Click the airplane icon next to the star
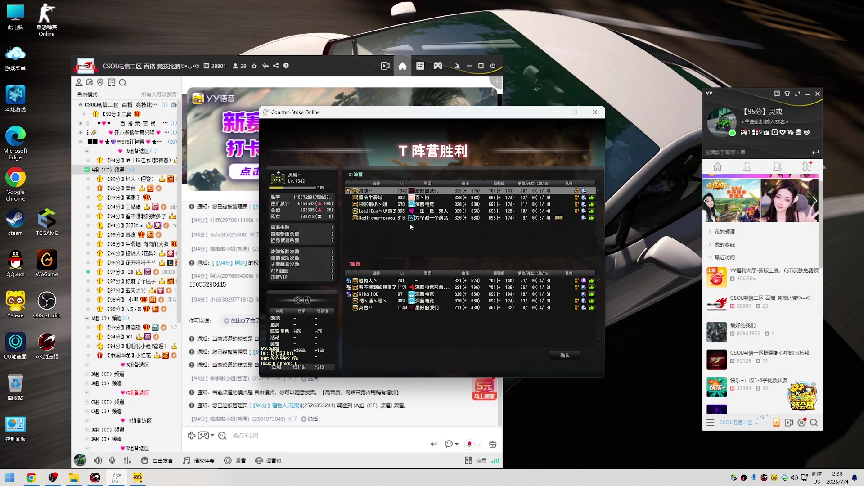 tap(265, 66)
